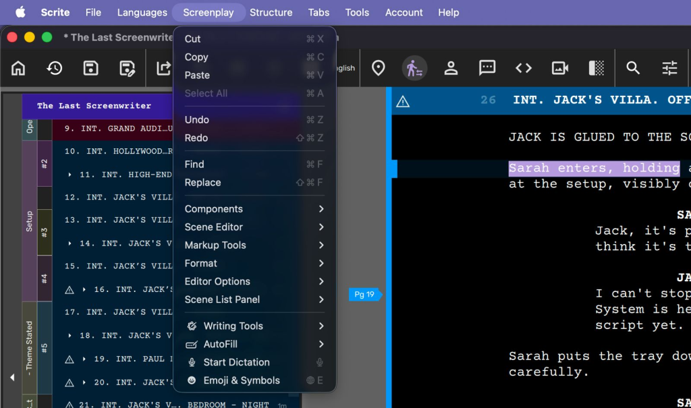Click the Export share icon
This screenshot has height=408, width=691.
[163, 68]
